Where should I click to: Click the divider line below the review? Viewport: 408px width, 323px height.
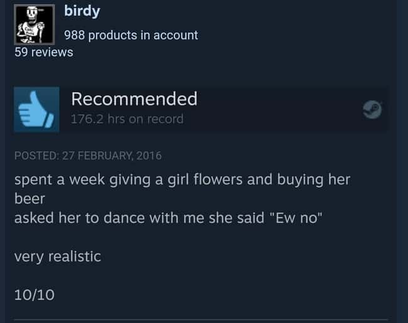pos(201,320)
